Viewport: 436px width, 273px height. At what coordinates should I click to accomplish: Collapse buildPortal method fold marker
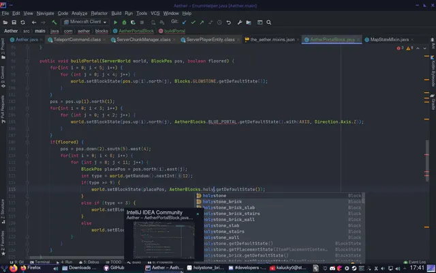tap(27, 61)
